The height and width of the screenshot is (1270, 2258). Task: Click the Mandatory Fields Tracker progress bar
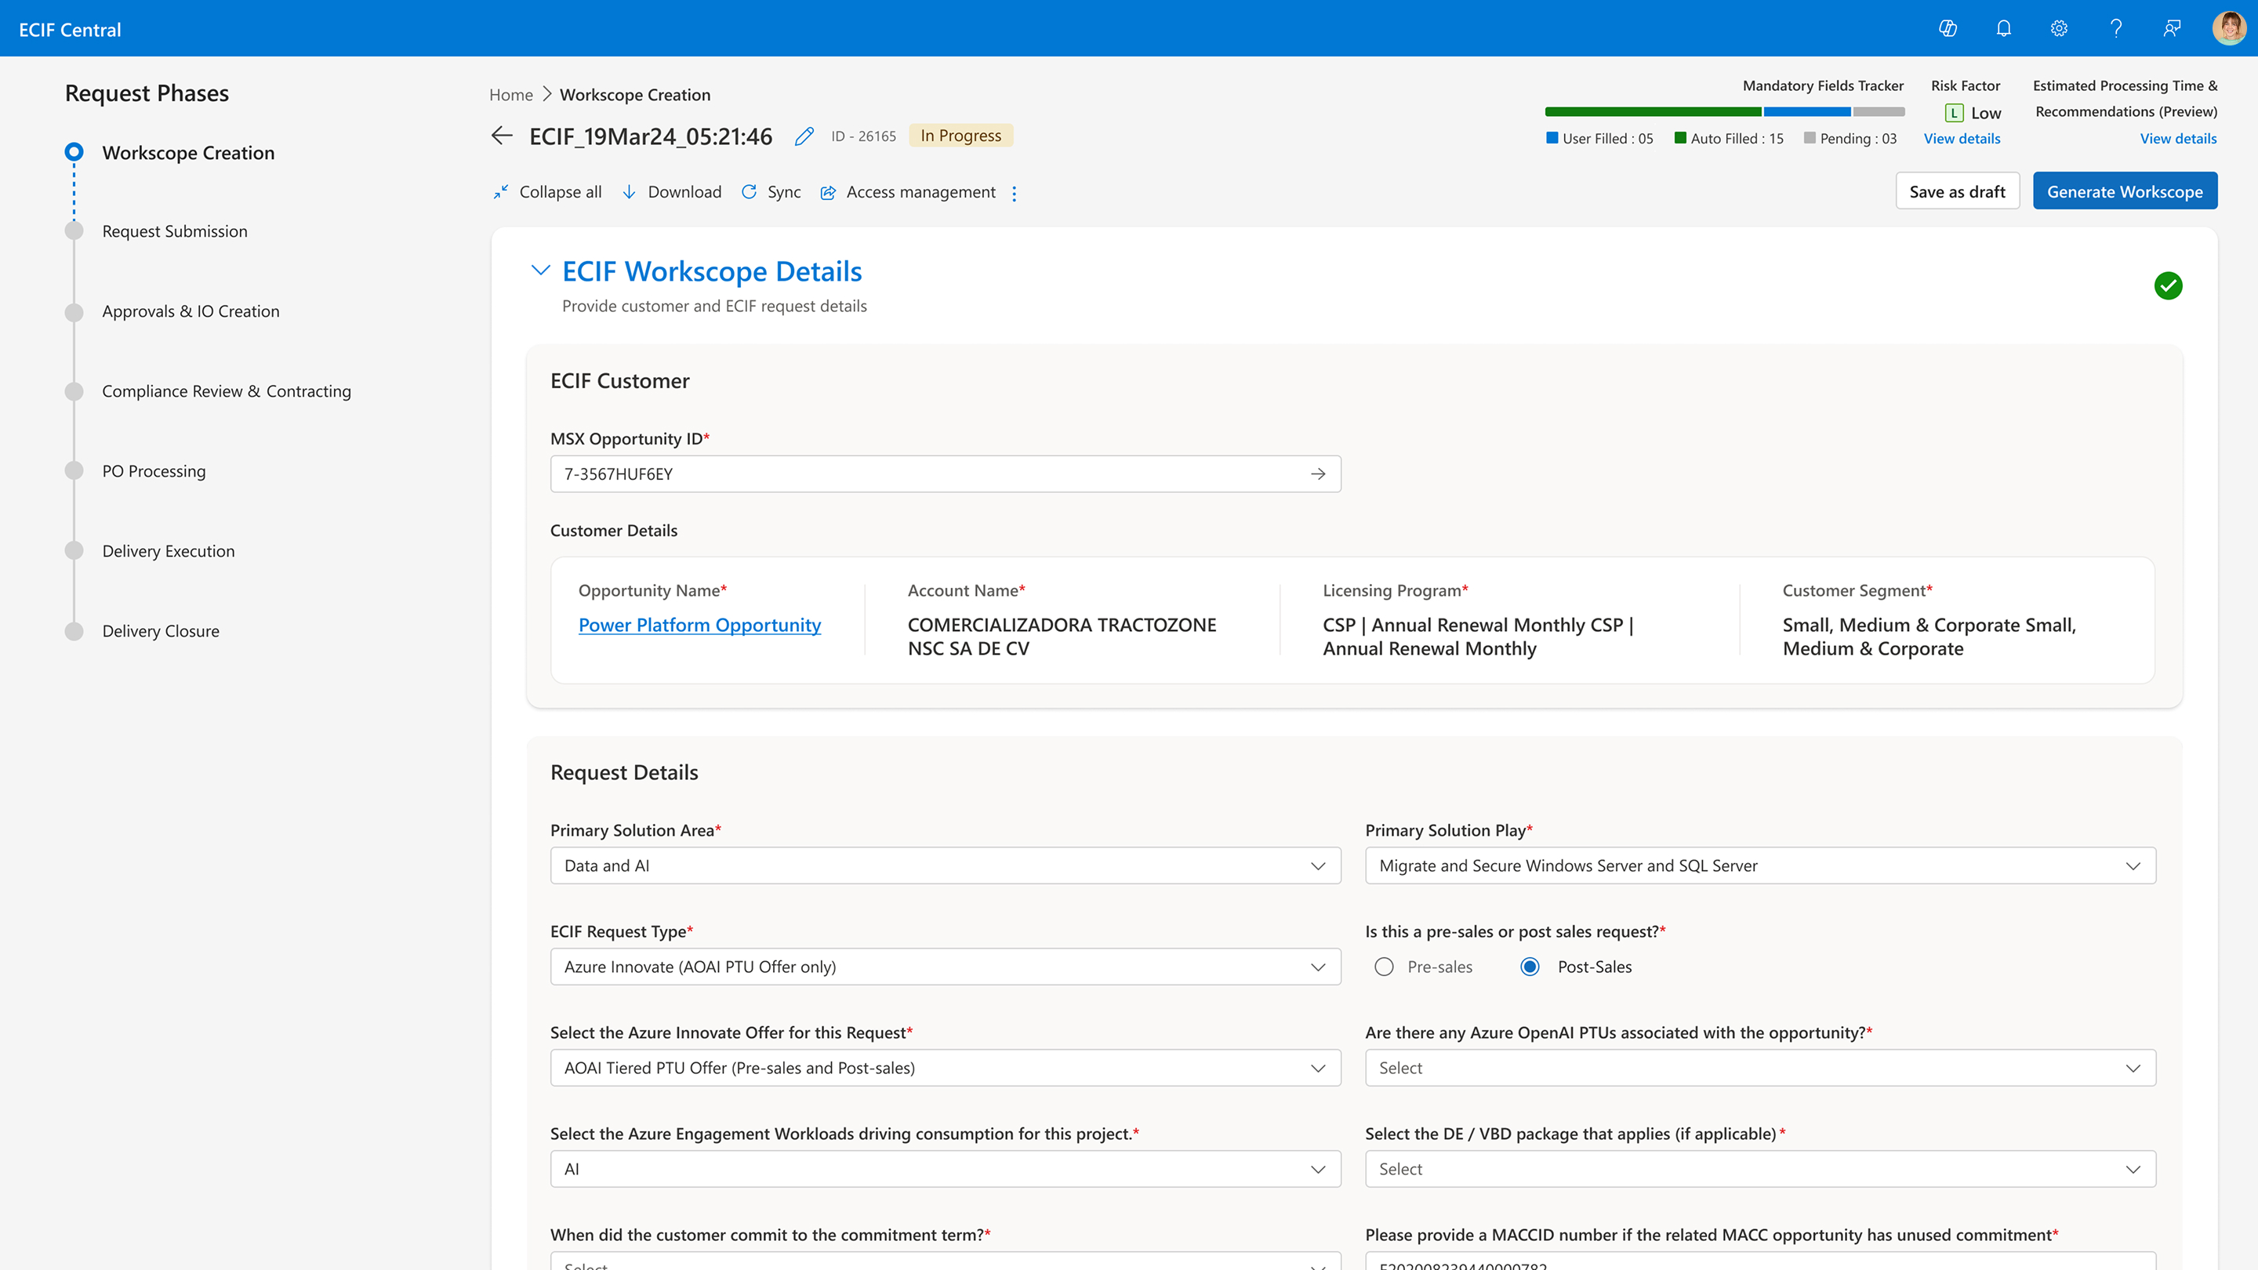[1724, 112]
